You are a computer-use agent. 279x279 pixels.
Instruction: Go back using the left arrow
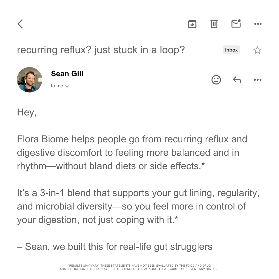click(x=20, y=24)
